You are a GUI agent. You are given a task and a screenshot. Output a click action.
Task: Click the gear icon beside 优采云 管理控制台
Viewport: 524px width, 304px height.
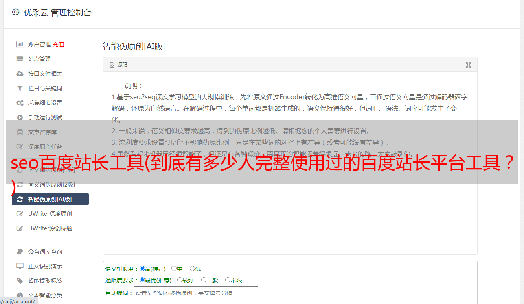click(x=15, y=12)
